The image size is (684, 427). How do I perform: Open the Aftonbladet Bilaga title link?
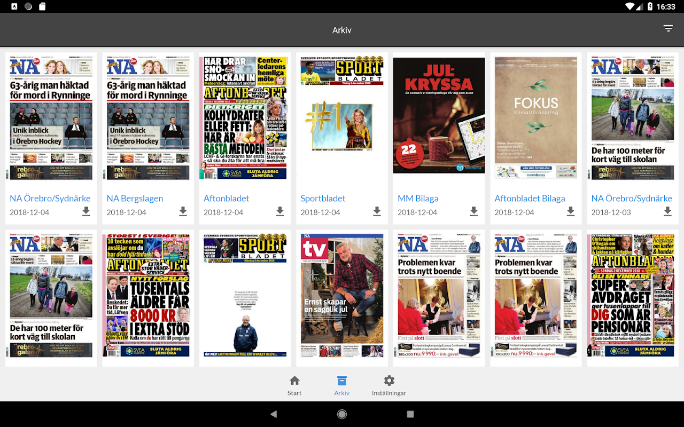530,198
